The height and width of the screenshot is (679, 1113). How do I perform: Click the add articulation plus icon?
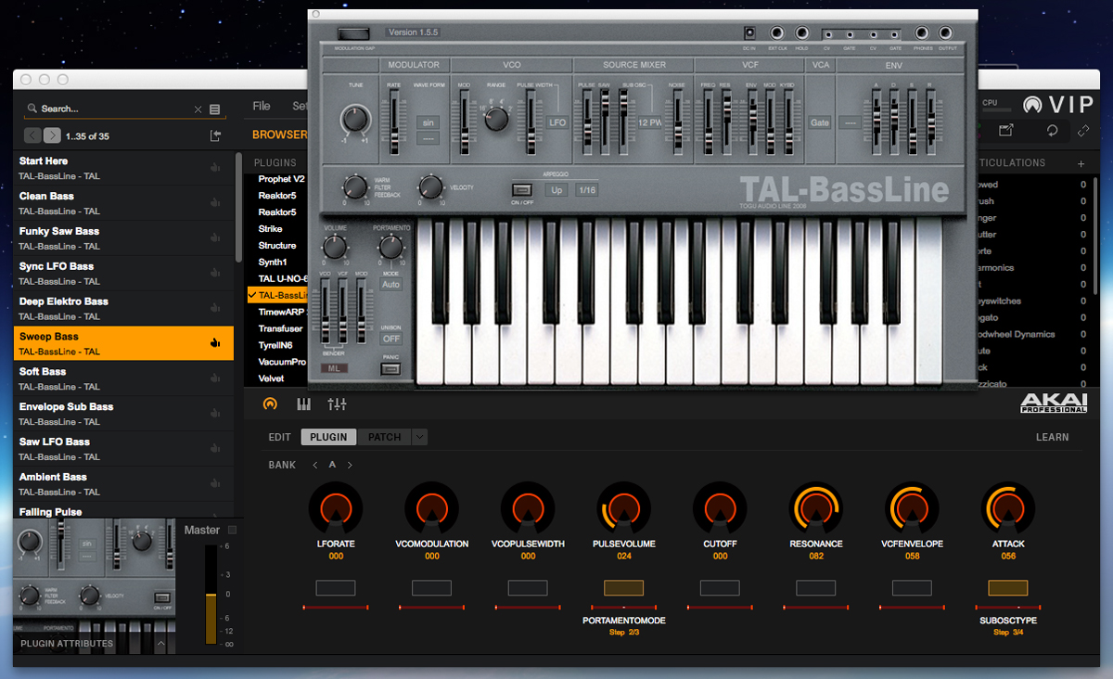(x=1081, y=164)
